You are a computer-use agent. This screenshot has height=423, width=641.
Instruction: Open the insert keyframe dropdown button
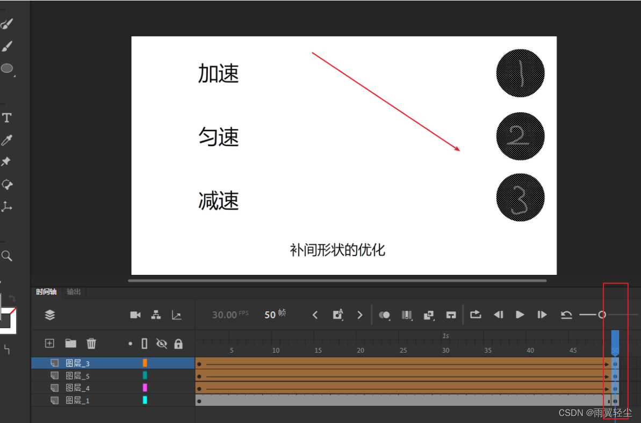(337, 315)
